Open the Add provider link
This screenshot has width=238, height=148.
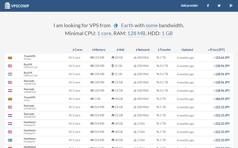(189, 6)
